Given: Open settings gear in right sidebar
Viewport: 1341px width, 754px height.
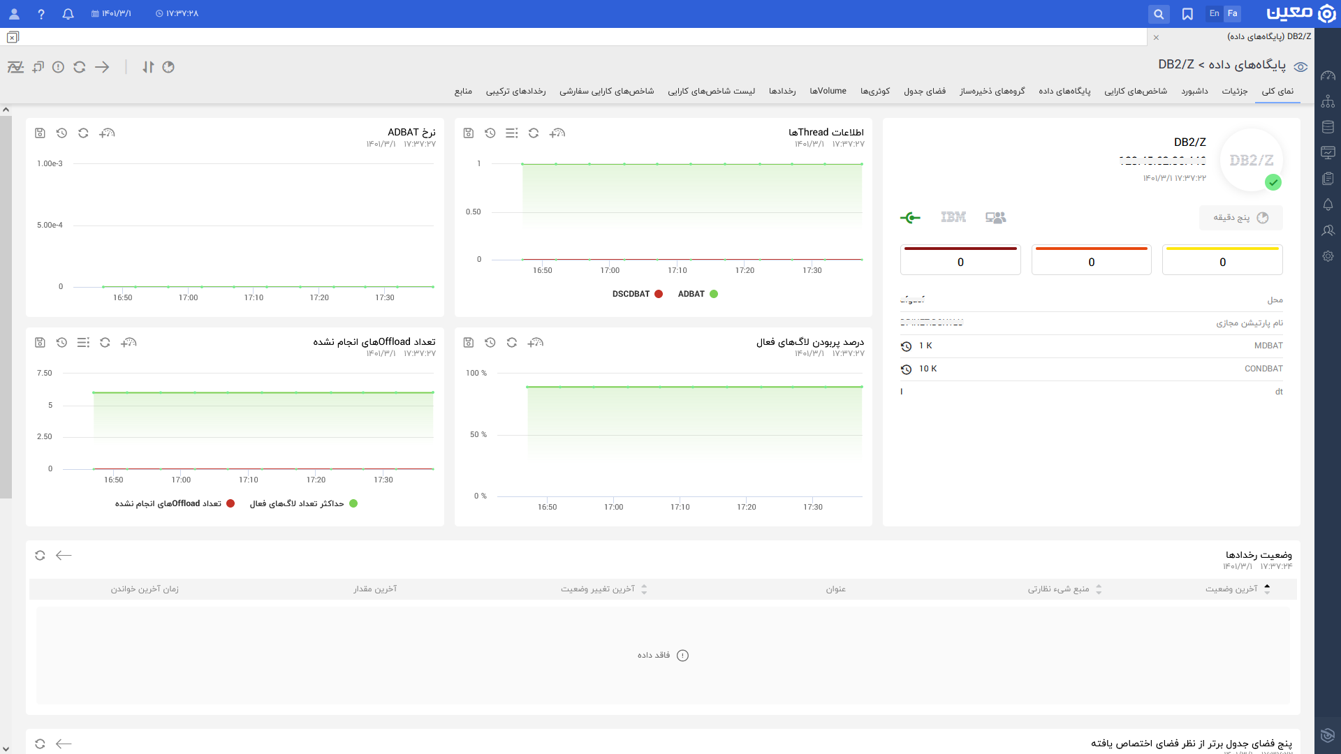Looking at the screenshot, I should (x=1328, y=256).
